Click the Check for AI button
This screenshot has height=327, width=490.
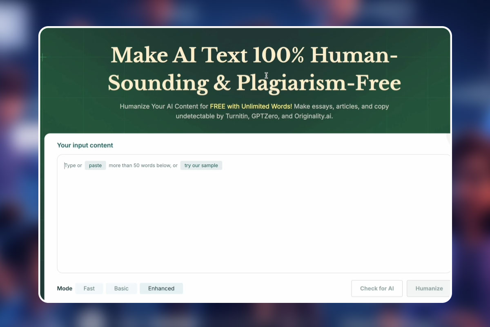pyautogui.click(x=377, y=289)
